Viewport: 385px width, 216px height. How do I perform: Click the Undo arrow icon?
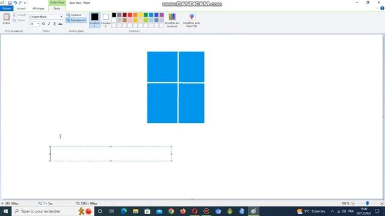click(x=15, y=3)
